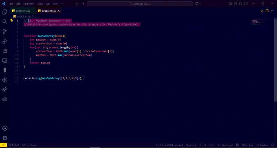The image size is (277, 148).
Task: Click line number 13 in the gutter
Action: click(x=17, y=67)
